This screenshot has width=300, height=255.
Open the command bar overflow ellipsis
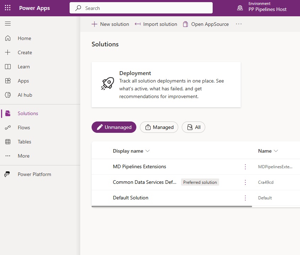tap(239, 24)
